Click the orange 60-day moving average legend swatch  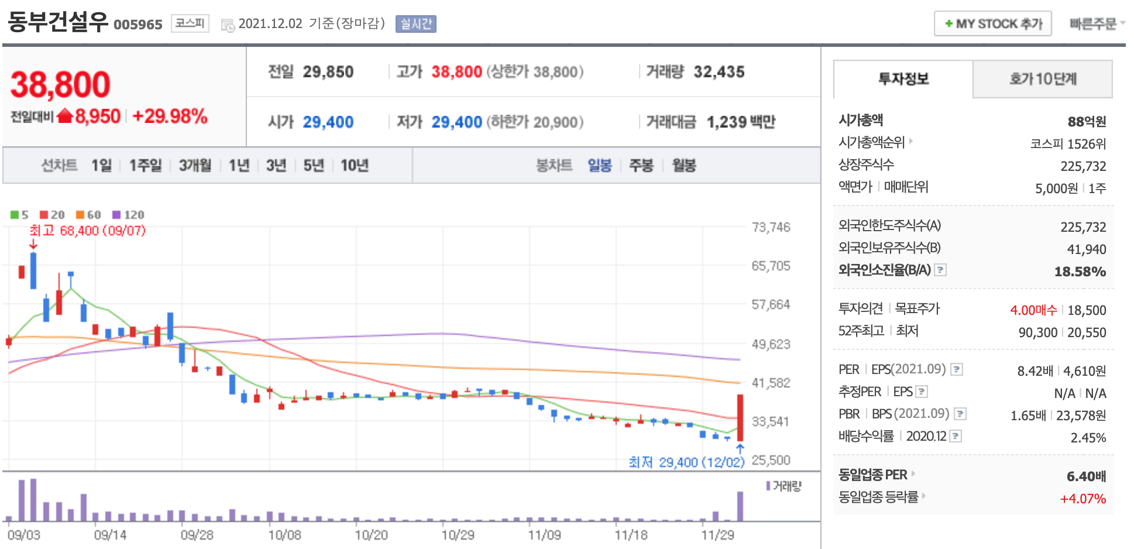pos(80,215)
